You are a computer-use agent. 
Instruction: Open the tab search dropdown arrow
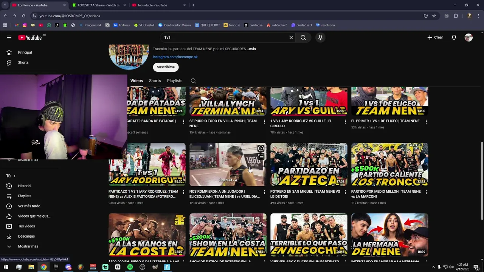[x=5, y=5]
